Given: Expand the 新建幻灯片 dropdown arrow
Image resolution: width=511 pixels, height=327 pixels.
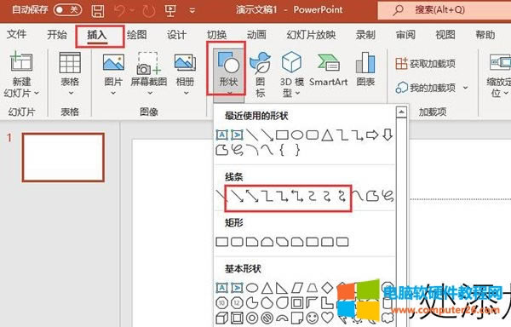Looking at the screenshot, I should (x=36, y=93).
